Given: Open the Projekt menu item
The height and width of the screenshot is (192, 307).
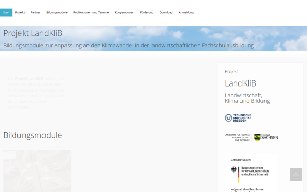Looking at the screenshot, I should [20, 12].
